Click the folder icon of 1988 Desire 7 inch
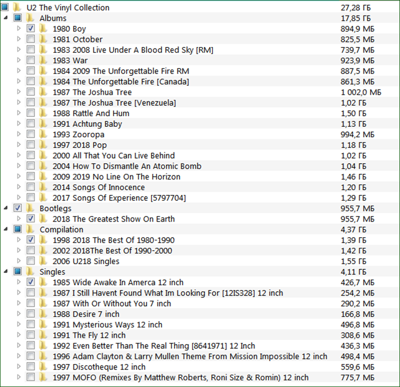 pos(43,314)
